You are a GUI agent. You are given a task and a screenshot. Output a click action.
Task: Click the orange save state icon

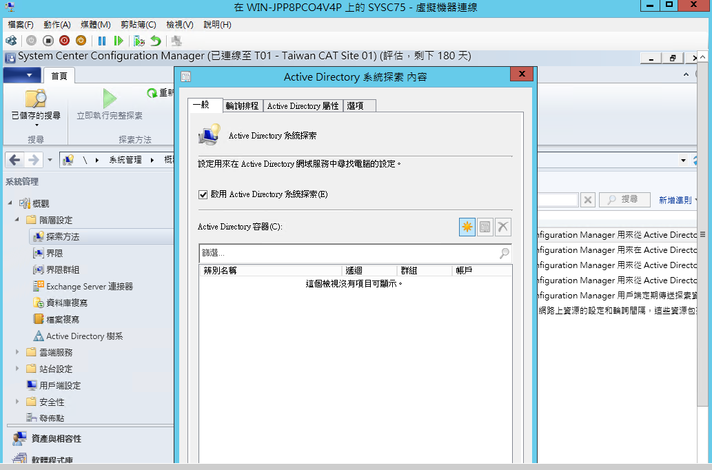coord(81,41)
